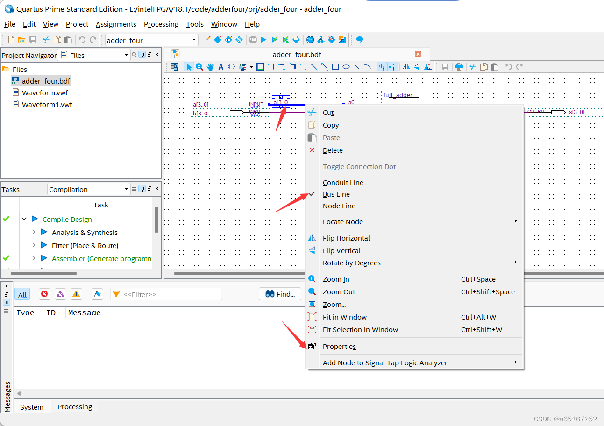Open the Tasks Compilation dropdown
The height and width of the screenshot is (426, 604).
click(x=126, y=189)
